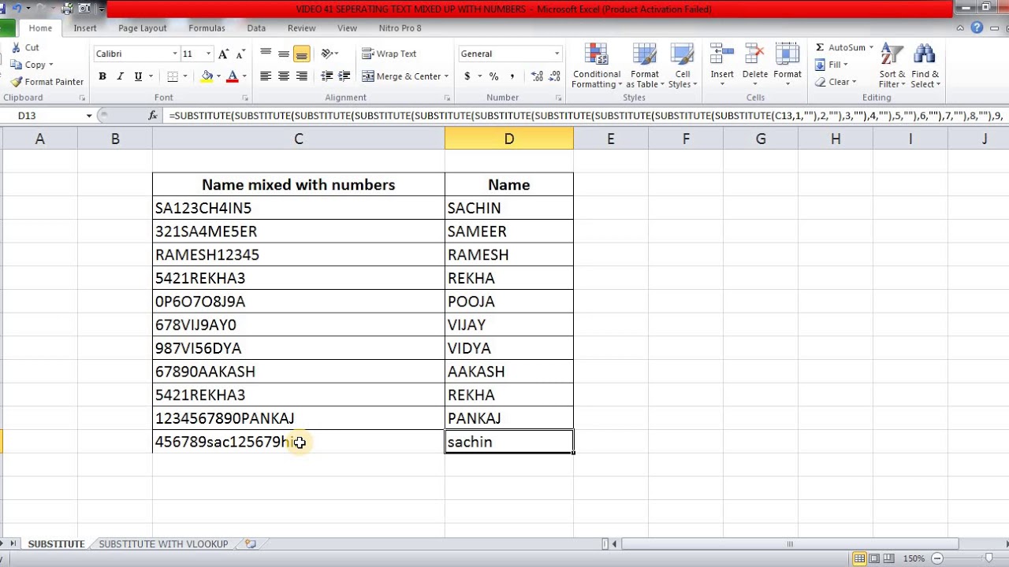Toggle align text left
This screenshot has width=1009, height=567.
(266, 76)
